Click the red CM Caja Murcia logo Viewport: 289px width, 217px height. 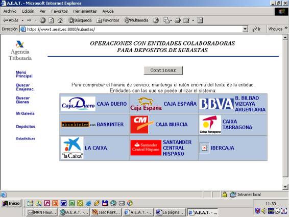[x=142, y=125]
